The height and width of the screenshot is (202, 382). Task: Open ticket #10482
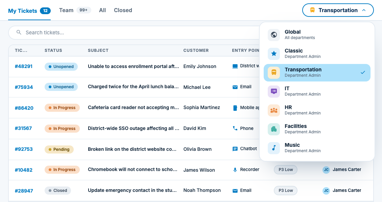pyautogui.click(x=24, y=170)
